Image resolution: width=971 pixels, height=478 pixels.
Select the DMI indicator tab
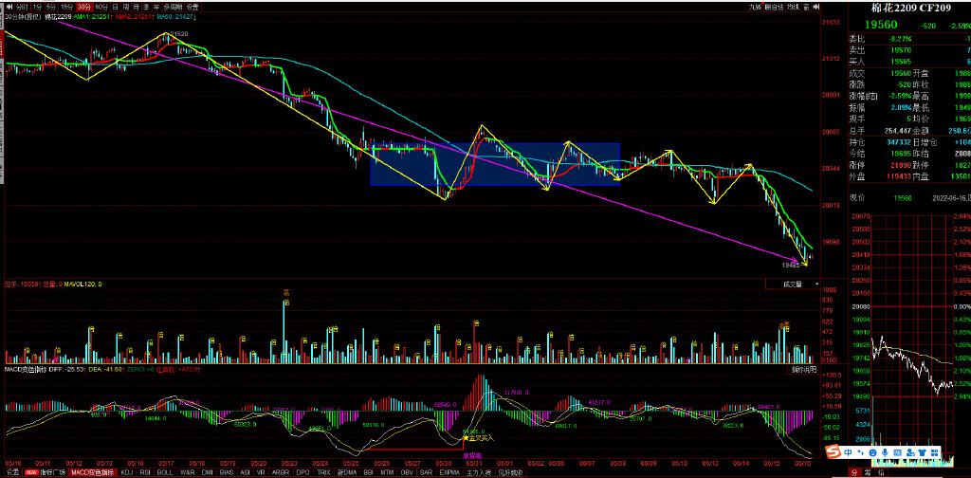pos(207,472)
